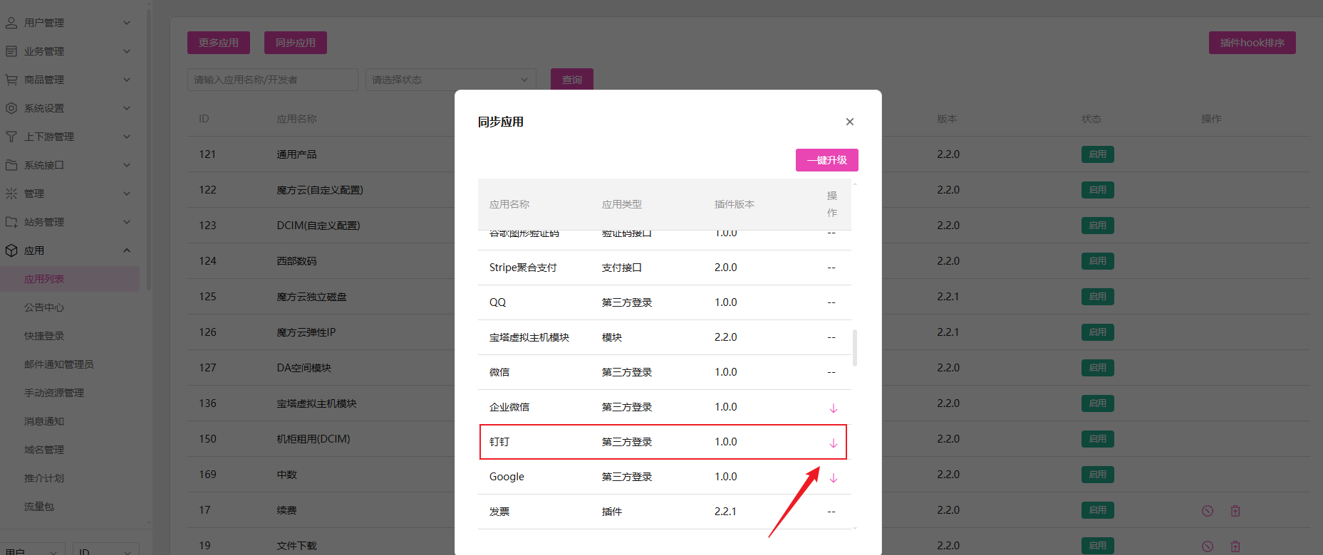Select 快捷登录 sidebar menu item

(x=44, y=336)
